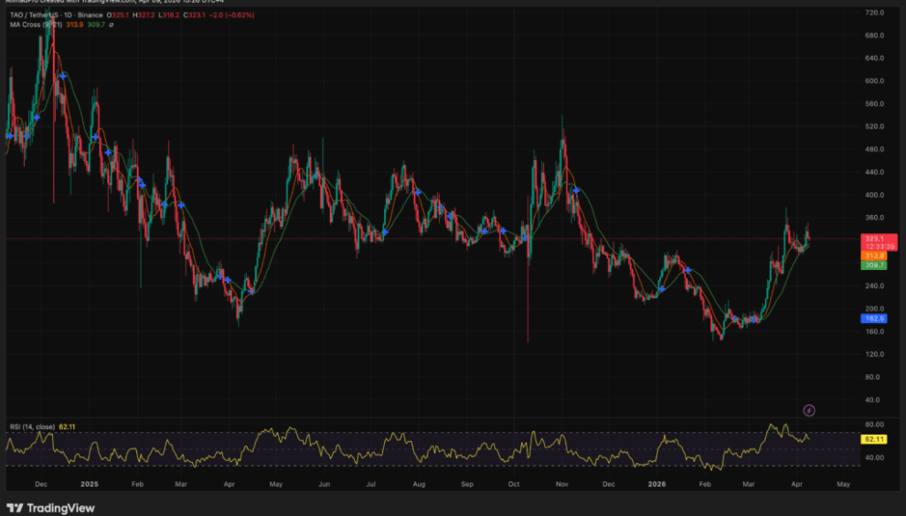
Task: Click the blue 182.5 price label
Action: click(x=875, y=318)
